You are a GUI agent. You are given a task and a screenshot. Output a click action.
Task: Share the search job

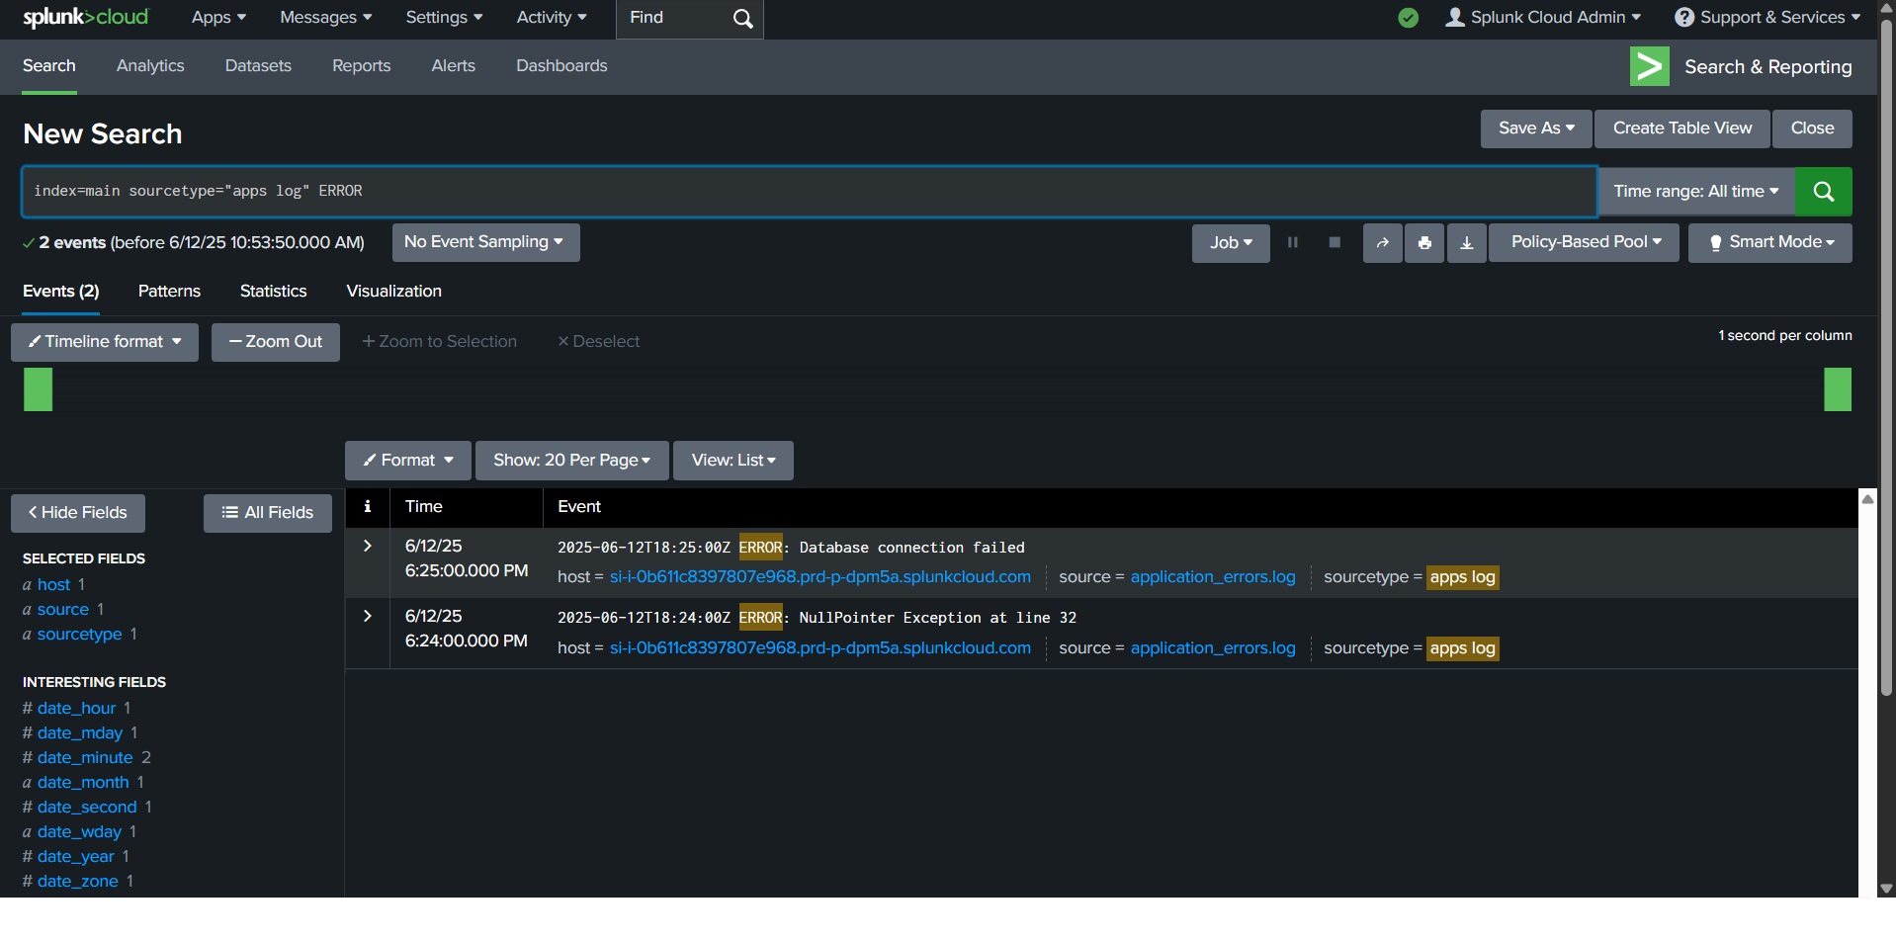1383,243
